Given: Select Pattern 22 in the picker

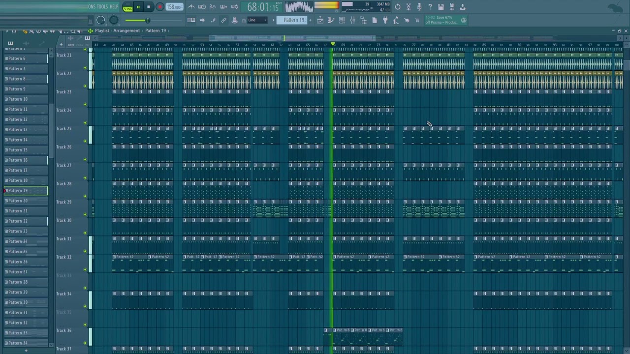Looking at the screenshot, I should (x=26, y=221).
